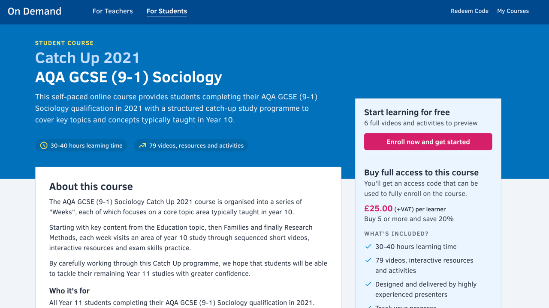Go to My Courses

[513, 11]
